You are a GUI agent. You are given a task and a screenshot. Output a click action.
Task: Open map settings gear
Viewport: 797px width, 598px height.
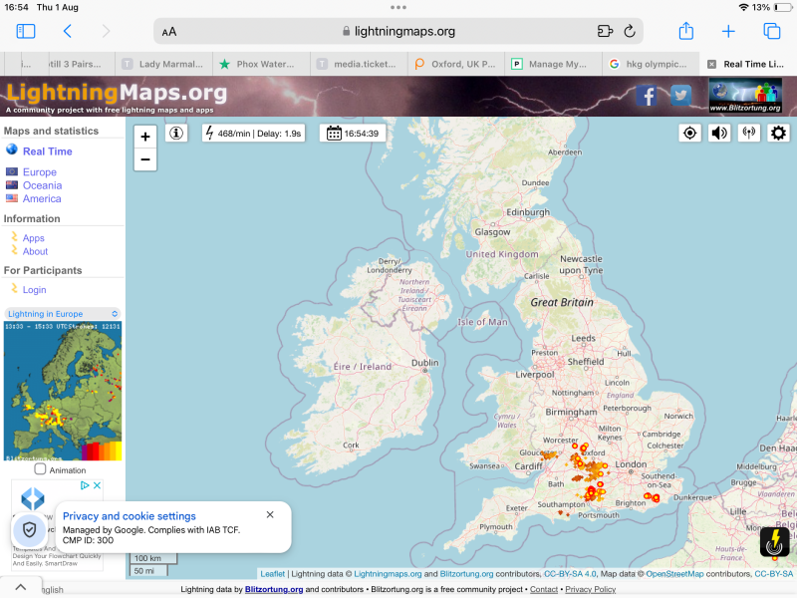click(778, 133)
